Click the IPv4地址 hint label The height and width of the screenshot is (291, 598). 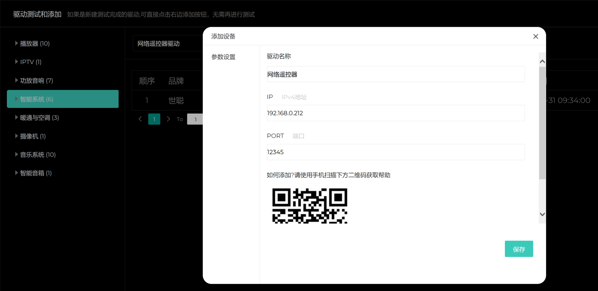point(294,97)
